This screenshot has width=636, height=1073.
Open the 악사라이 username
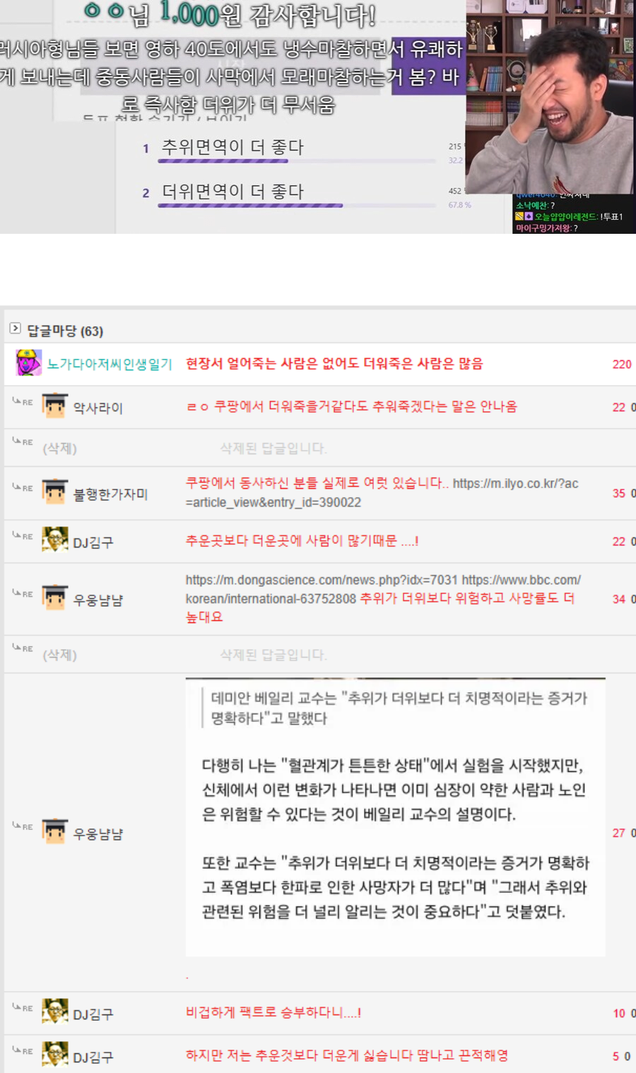98,408
